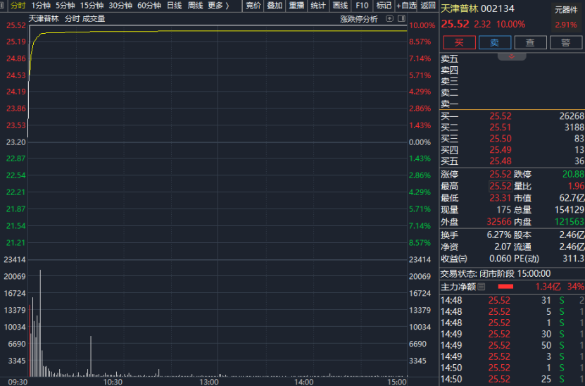Open the 主力净额 details list icon
The height and width of the screenshot is (386, 585).
[x=482, y=287]
